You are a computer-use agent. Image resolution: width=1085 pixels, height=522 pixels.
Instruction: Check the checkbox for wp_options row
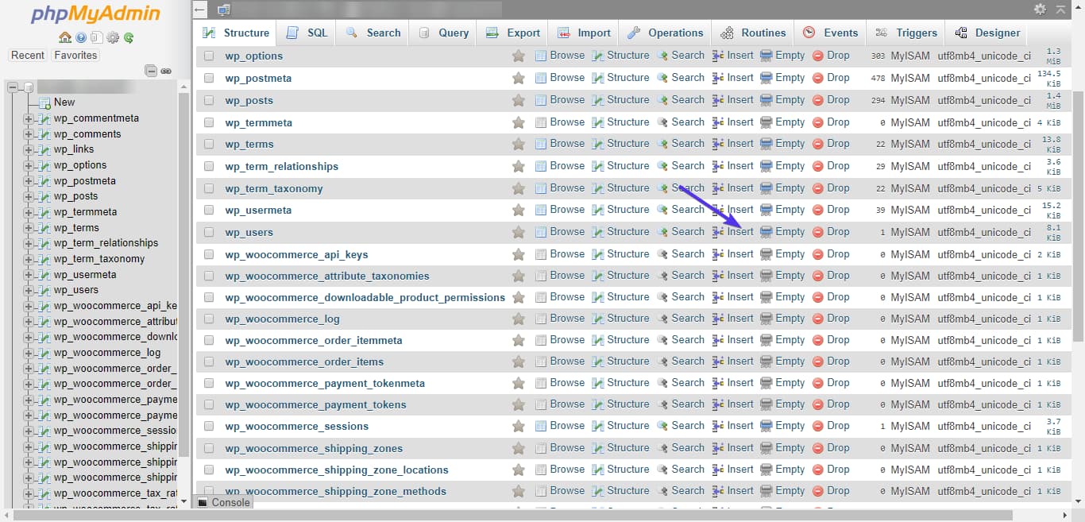pyautogui.click(x=208, y=55)
